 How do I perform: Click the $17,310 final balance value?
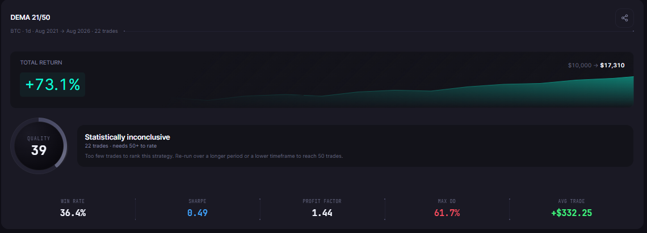tap(612, 66)
